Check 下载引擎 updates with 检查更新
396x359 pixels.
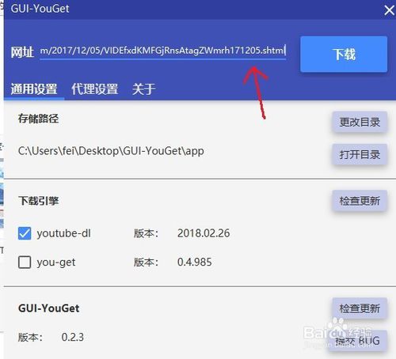pos(360,201)
